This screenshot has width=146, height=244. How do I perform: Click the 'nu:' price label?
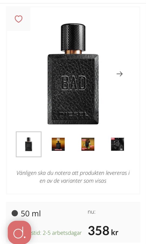point(91,212)
